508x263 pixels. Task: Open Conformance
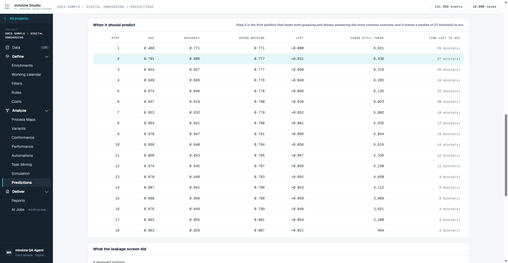(x=23, y=137)
